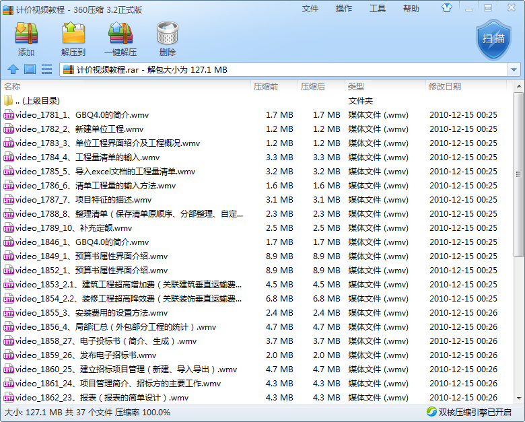Click 8.9 MB 压缩前 size of video_1849_1

pyautogui.click(x=279, y=256)
